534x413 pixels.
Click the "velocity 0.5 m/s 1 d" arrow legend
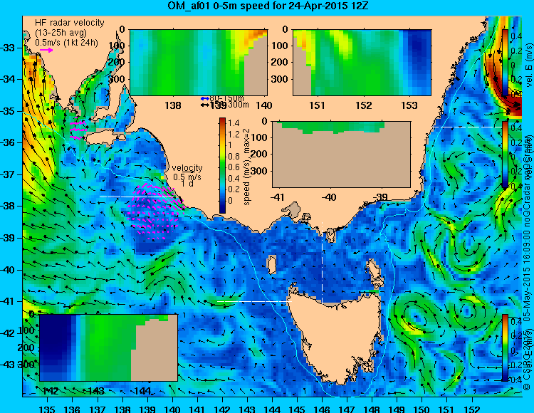(187, 176)
